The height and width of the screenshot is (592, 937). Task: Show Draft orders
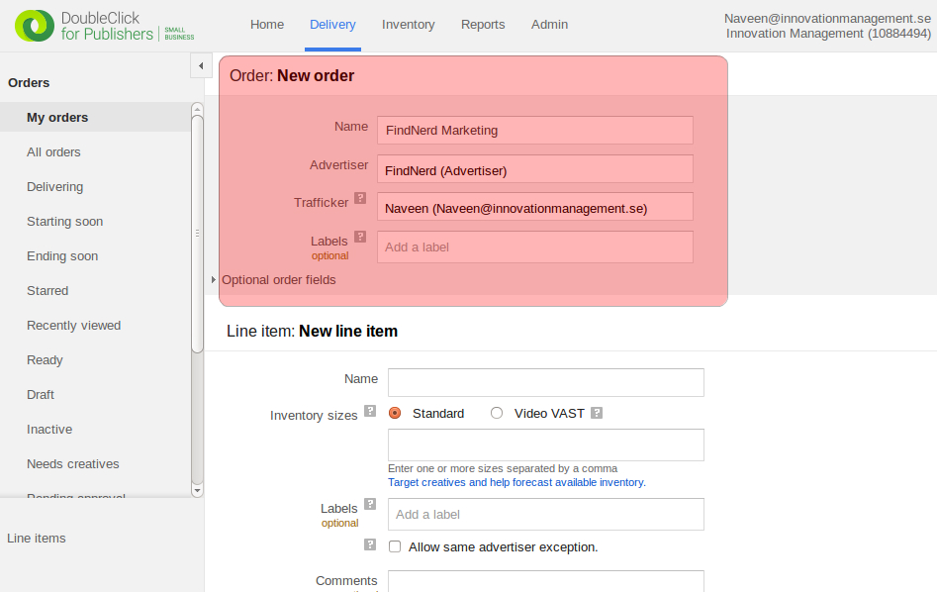tap(41, 395)
